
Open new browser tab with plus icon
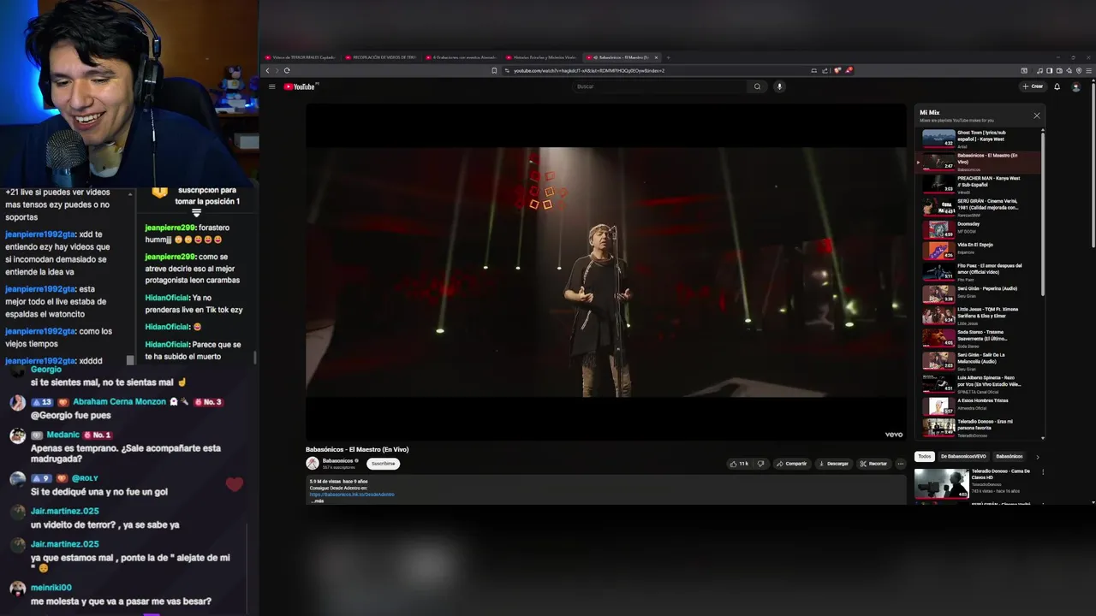tap(668, 57)
